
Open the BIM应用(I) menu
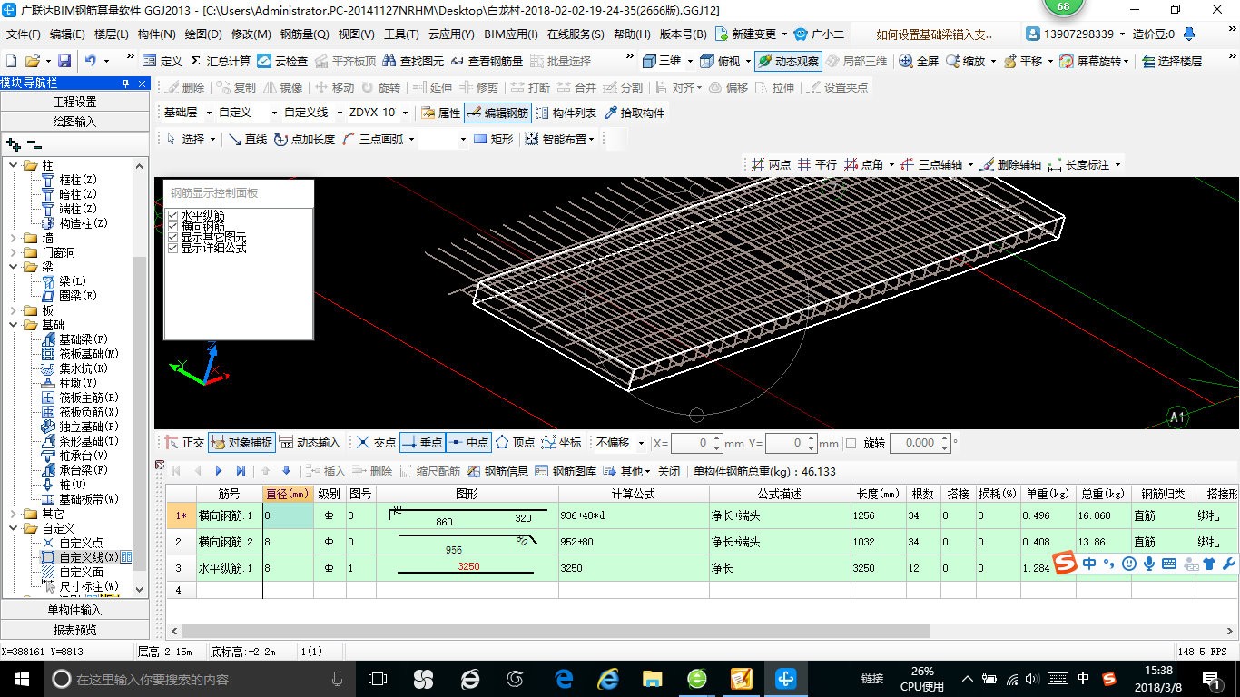pyautogui.click(x=511, y=34)
